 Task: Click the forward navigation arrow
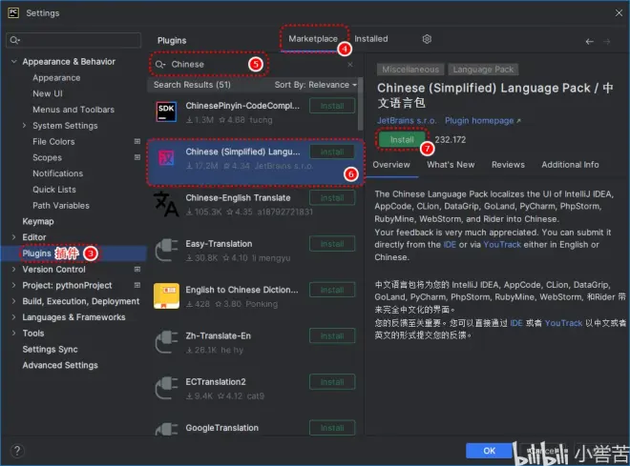[607, 41]
